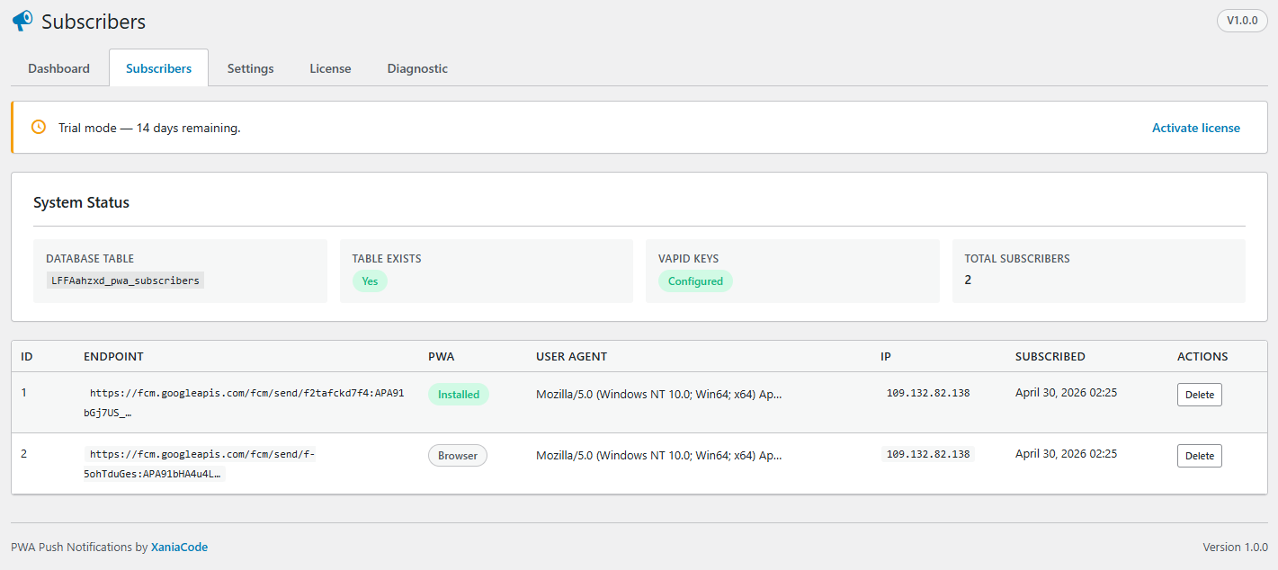1278x570 pixels.
Task: Click the Endpoint column header
Action: [113, 356]
